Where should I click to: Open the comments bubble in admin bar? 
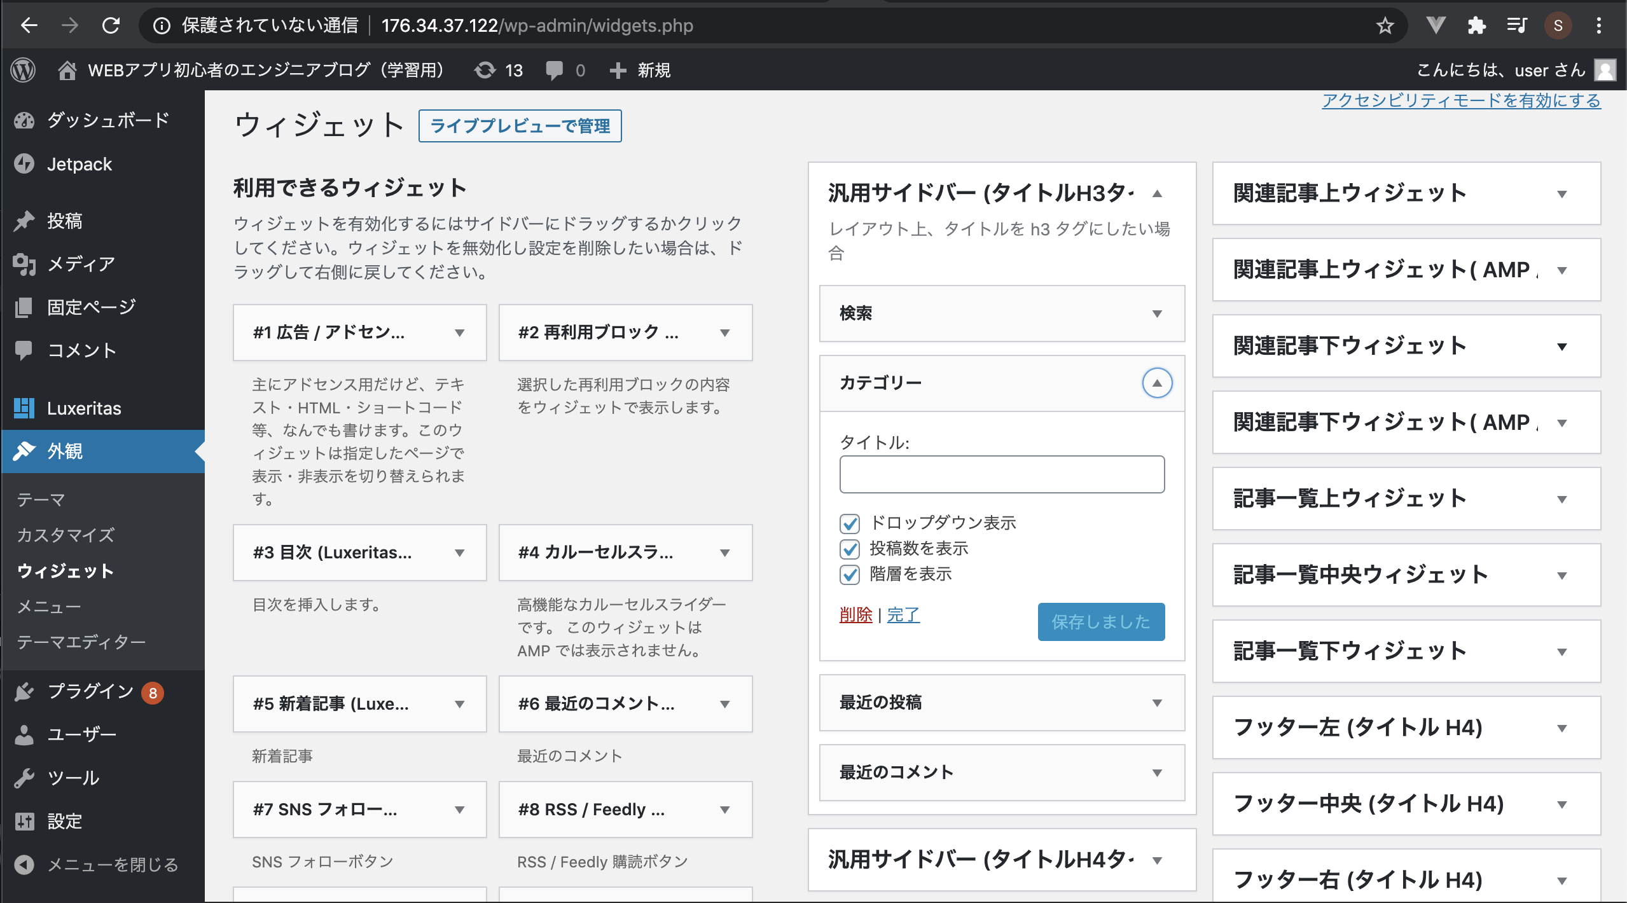tap(555, 70)
